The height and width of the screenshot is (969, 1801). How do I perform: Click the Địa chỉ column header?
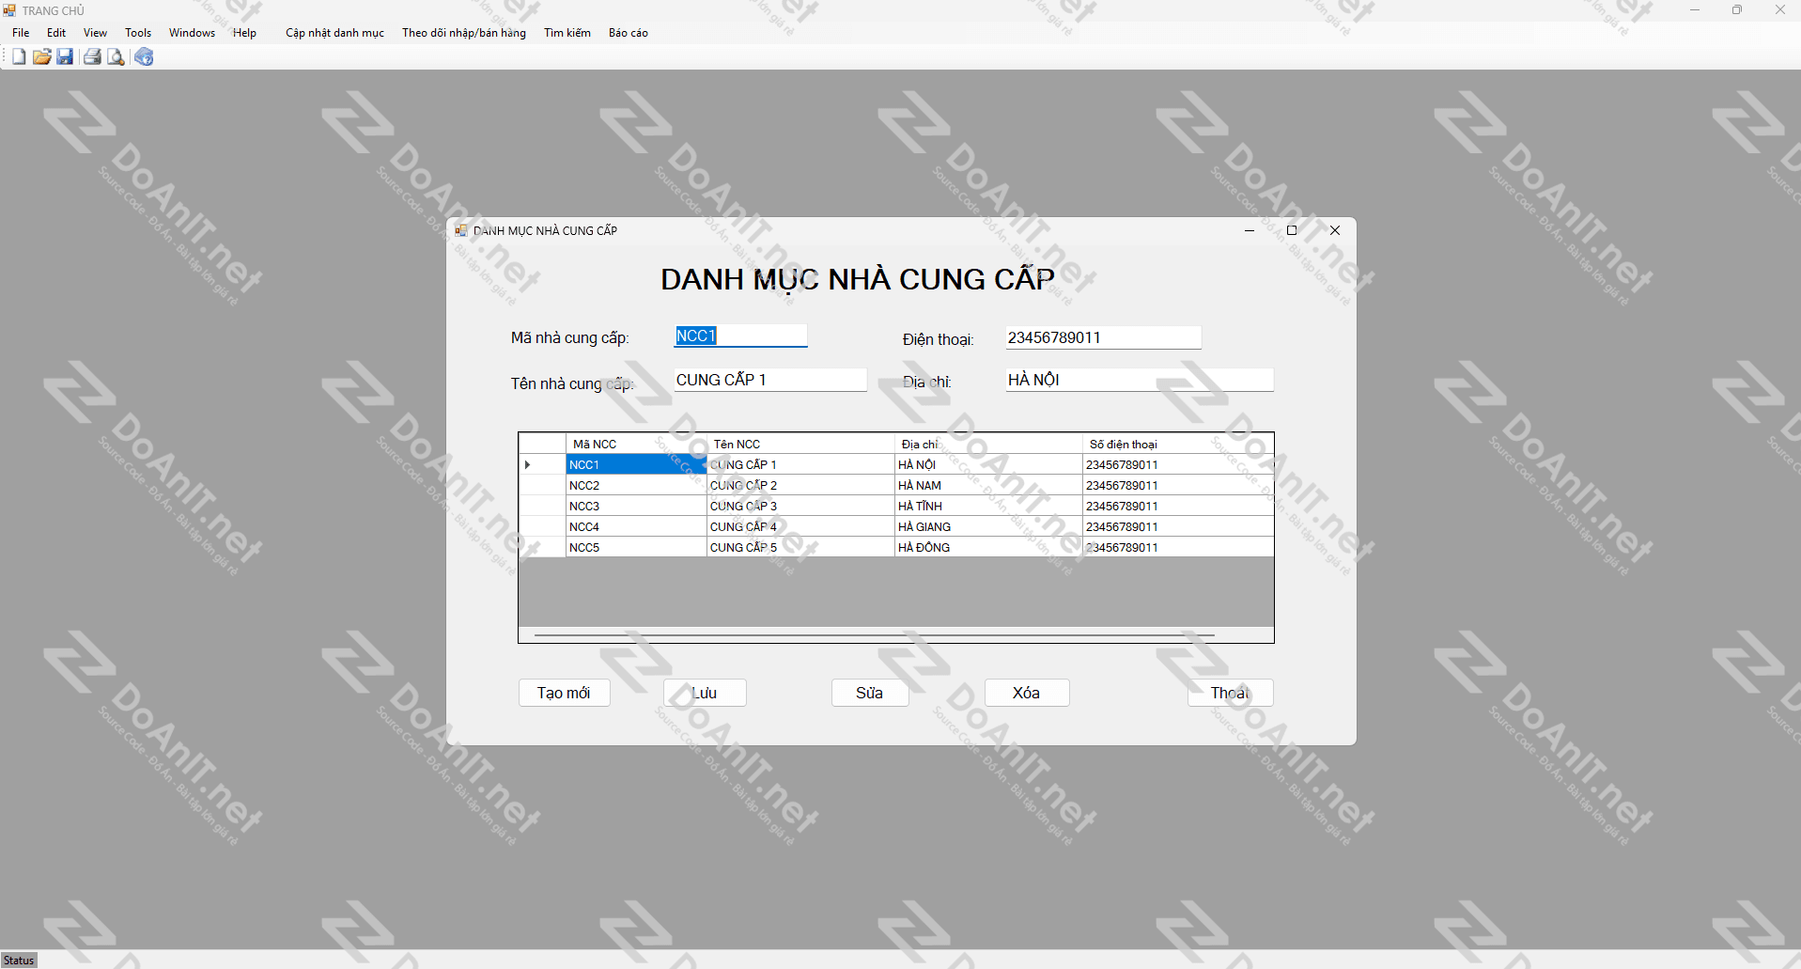coord(988,444)
